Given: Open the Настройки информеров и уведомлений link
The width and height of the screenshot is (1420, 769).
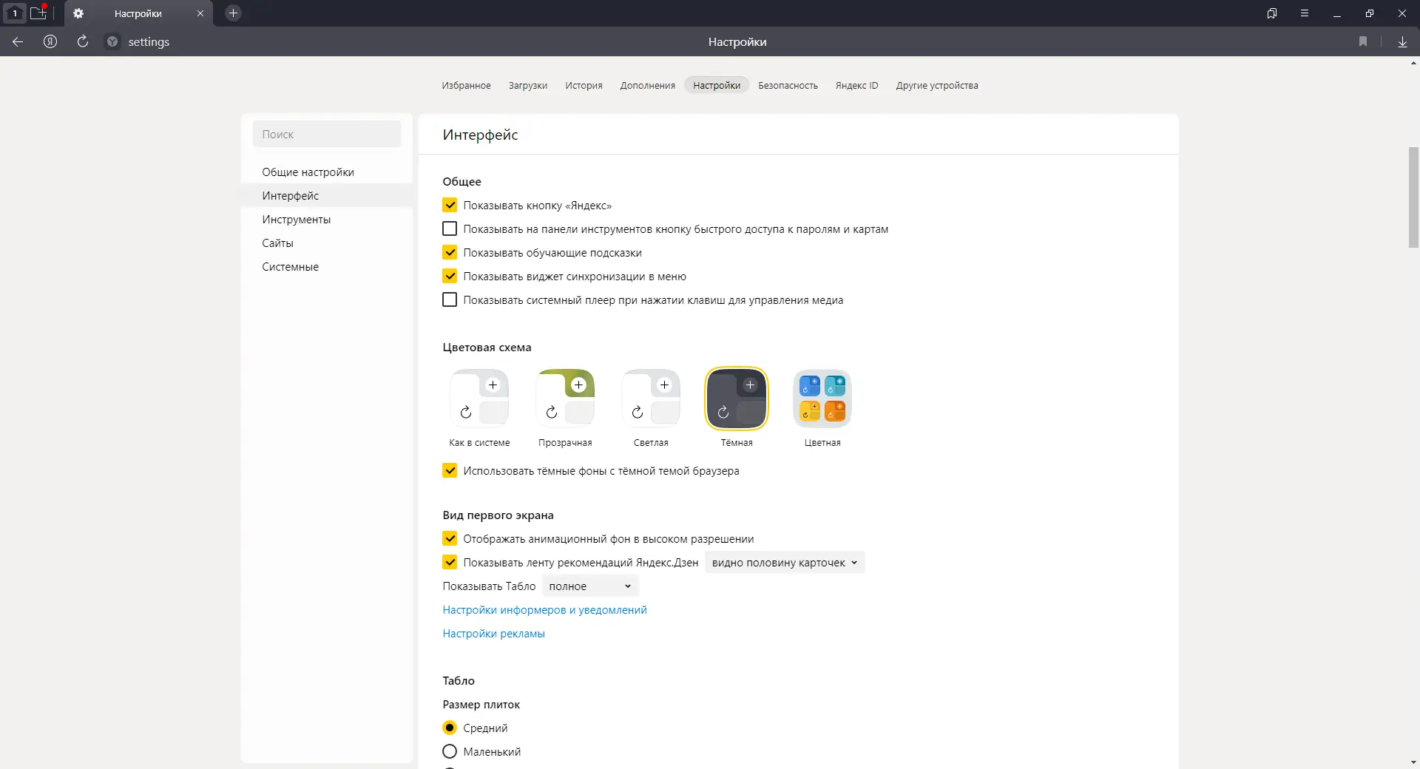Looking at the screenshot, I should point(544,610).
